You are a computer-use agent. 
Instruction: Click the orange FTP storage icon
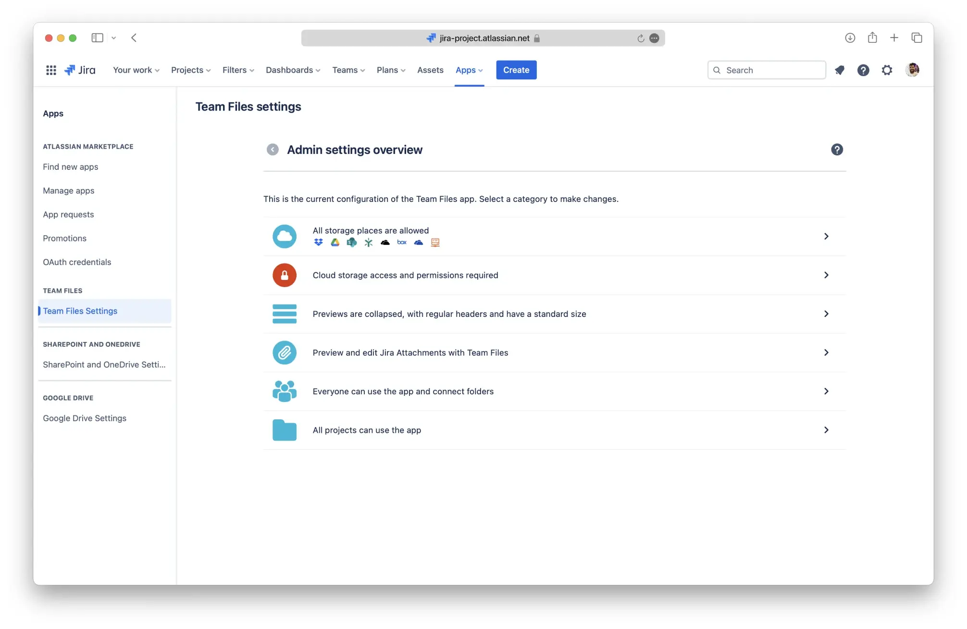tap(435, 242)
